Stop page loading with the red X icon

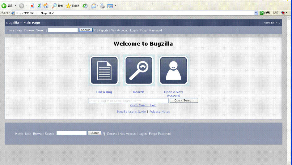click(x=32, y=6)
